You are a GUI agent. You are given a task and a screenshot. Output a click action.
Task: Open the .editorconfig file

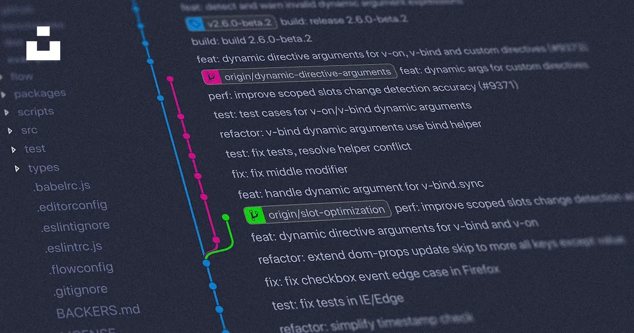click(72, 205)
